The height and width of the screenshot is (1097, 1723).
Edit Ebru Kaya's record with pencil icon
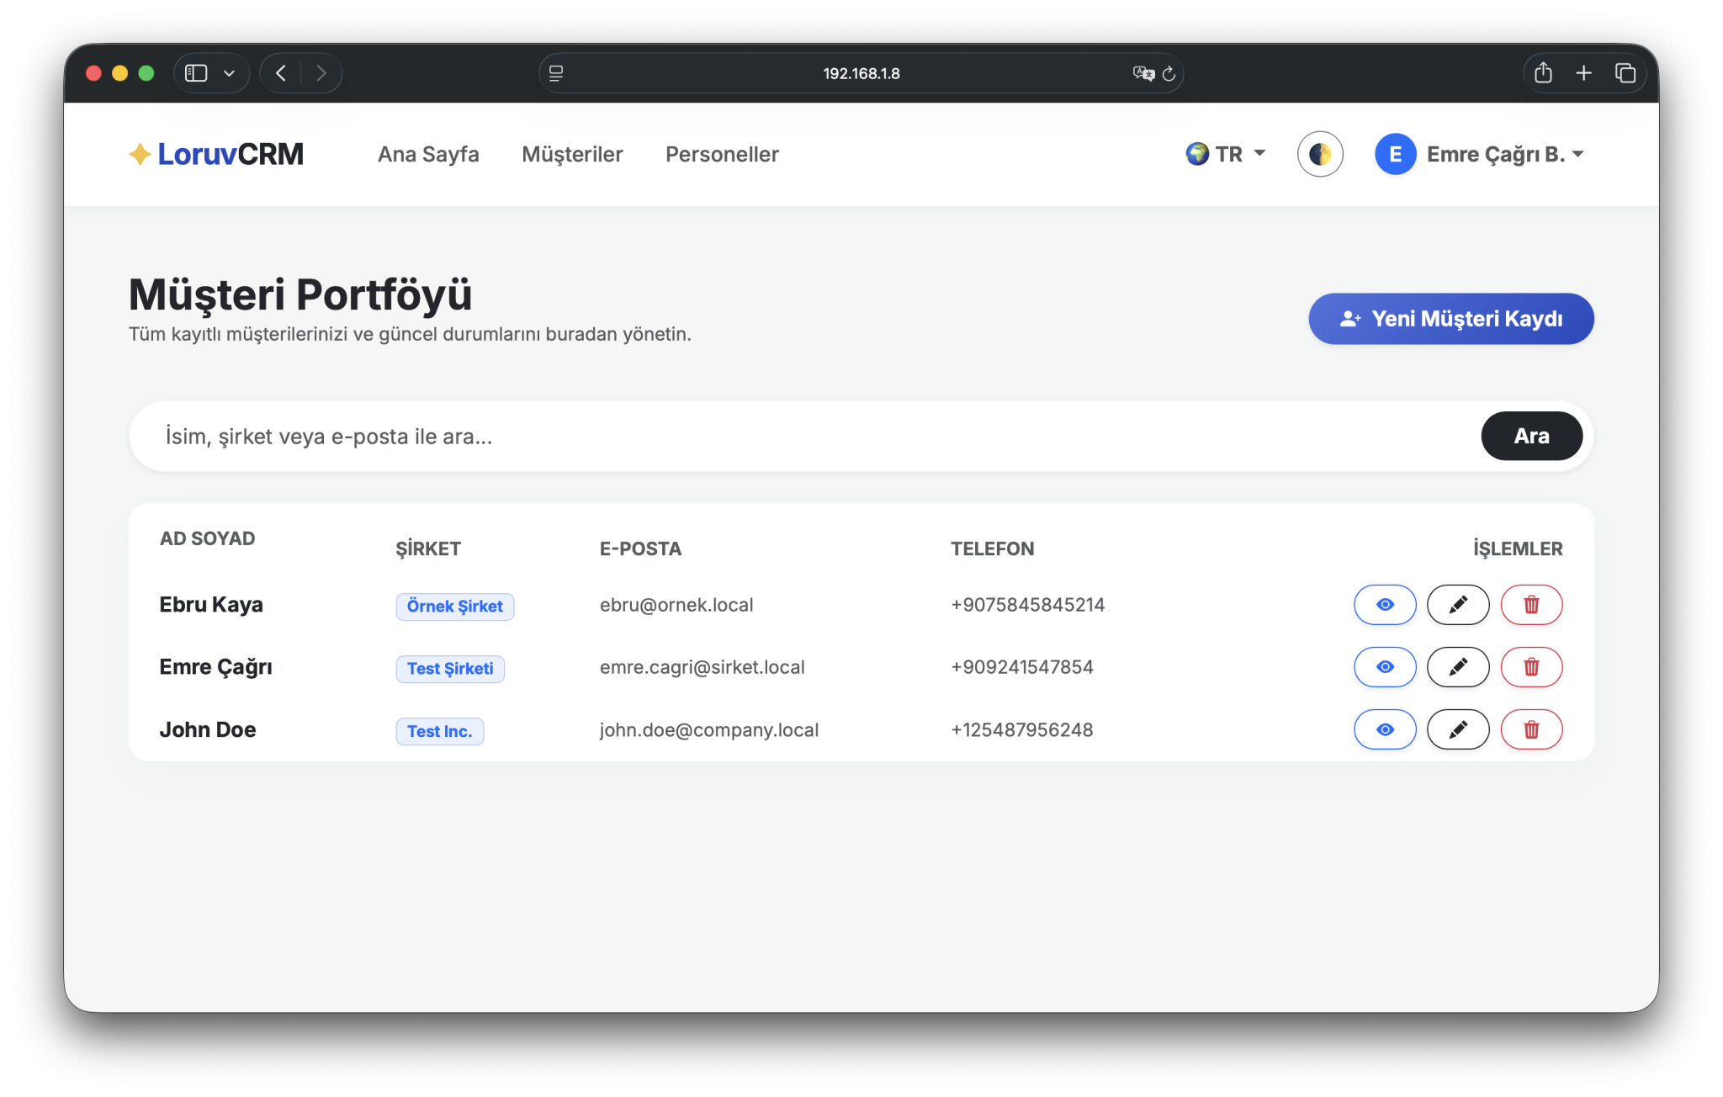point(1457,605)
